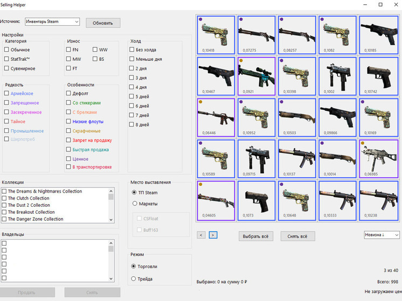Enable the StatTrak™ category checkbox
Image resolution: width=402 pixels, height=301 pixels.
[6, 59]
